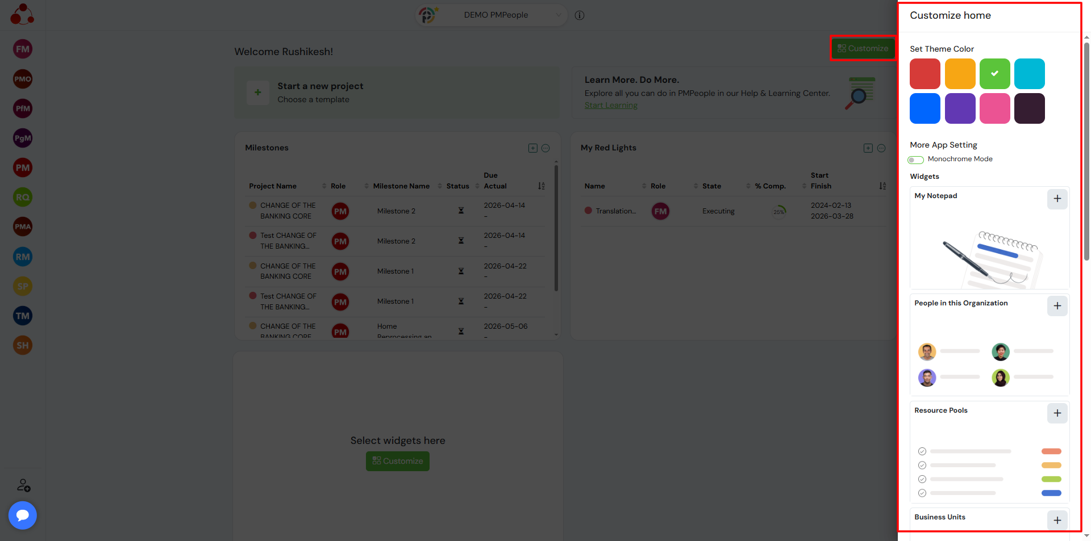Click the info icon beside organization selector

coord(580,15)
